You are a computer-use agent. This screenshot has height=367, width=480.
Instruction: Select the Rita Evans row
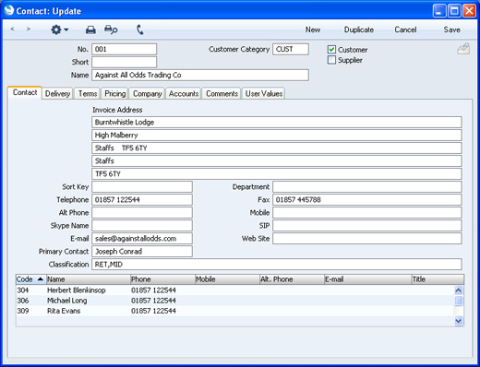pos(235,311)
